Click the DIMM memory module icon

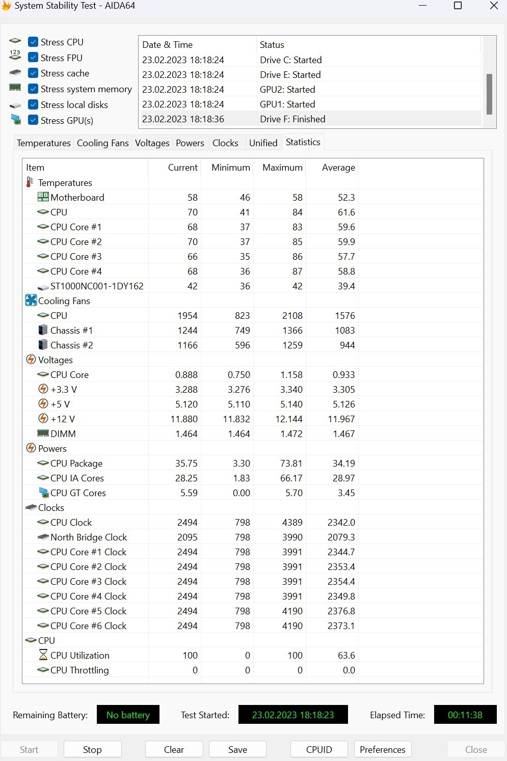click(43, 433)
